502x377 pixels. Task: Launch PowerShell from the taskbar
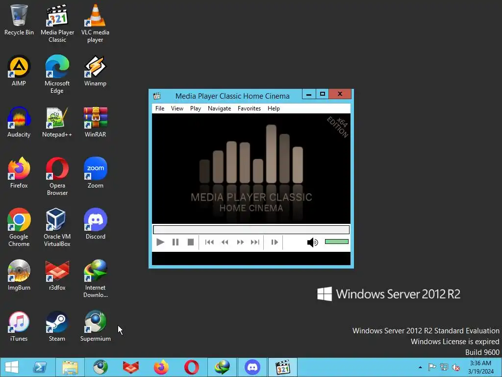click(40, 367)
